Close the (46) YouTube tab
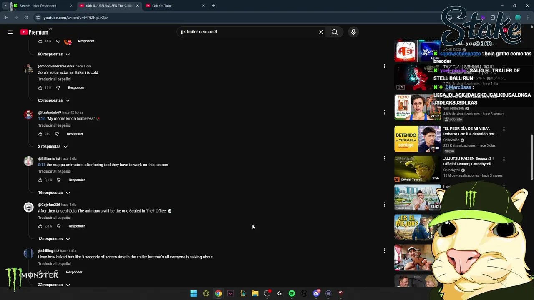 click(x=204, y=6)
